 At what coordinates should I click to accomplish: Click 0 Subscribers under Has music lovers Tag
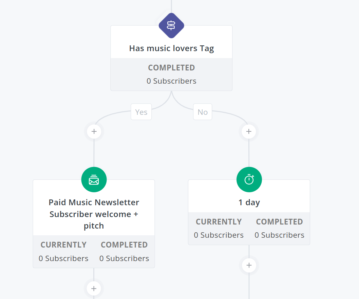tap(171, 81)
